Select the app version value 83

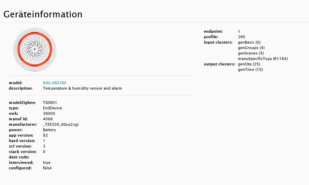tap(45, 135)
